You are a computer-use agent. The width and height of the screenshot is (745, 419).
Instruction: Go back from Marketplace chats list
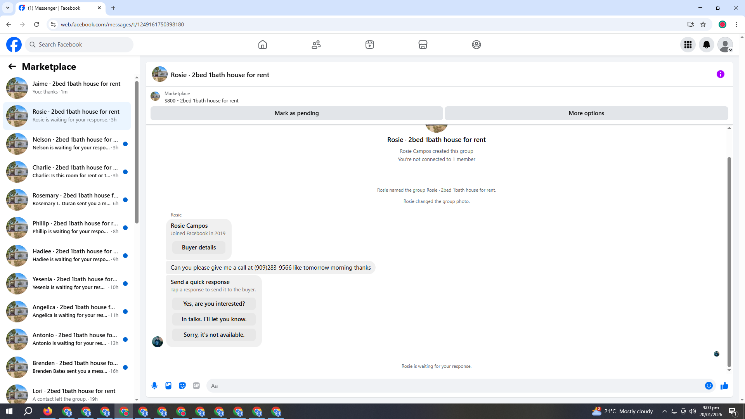click(12, 67)
